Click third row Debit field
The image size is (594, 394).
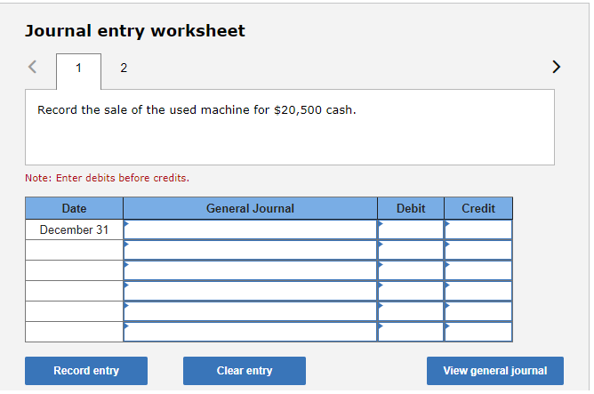(x=411, y=270)
